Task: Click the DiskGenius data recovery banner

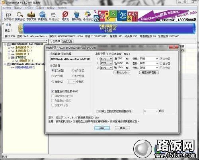Action: (145, 16)
